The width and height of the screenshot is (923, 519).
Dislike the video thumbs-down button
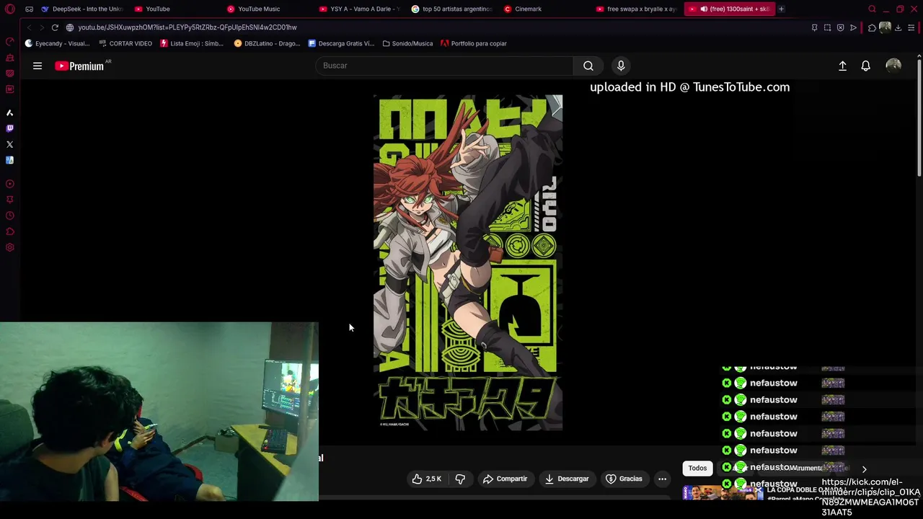point(460,479)
